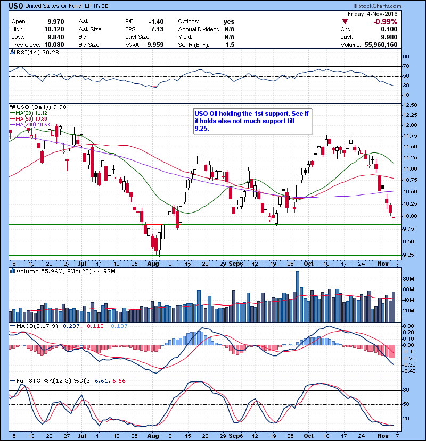Image resolution: width=426 pixels, height=441 pixels.
Task: Click the tallest volume bar in late September
Action: click(298, 296)
